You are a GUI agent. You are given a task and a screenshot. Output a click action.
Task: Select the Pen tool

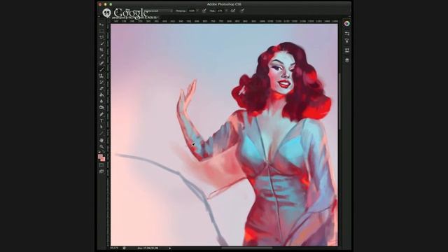click(101, 114)
